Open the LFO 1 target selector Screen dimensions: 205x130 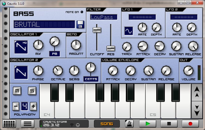point(142,17)
